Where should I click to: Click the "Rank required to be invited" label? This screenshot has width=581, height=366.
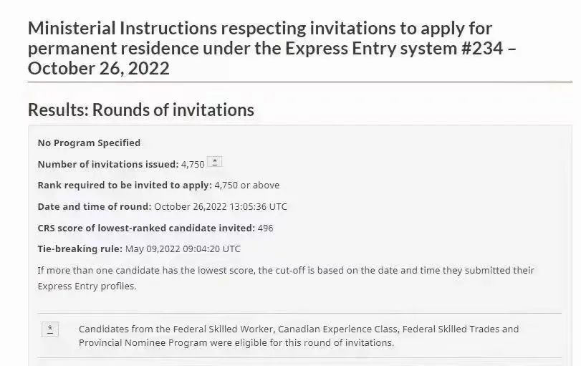coord(125,186)
